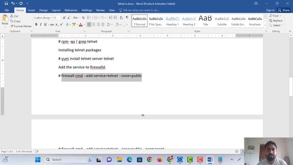Undo the last action

13,3
